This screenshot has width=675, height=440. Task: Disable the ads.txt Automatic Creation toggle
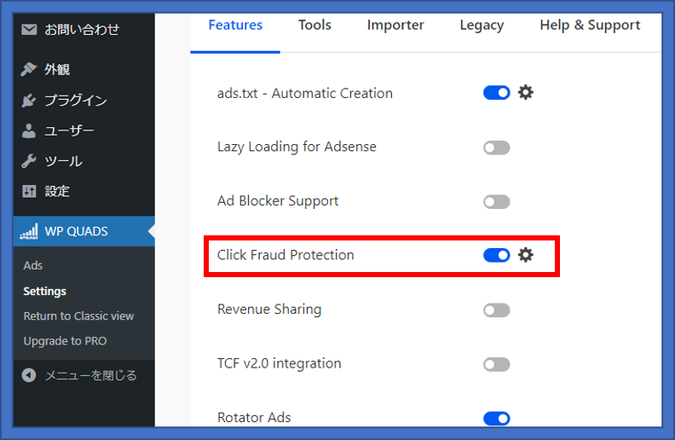coord(497,92)
